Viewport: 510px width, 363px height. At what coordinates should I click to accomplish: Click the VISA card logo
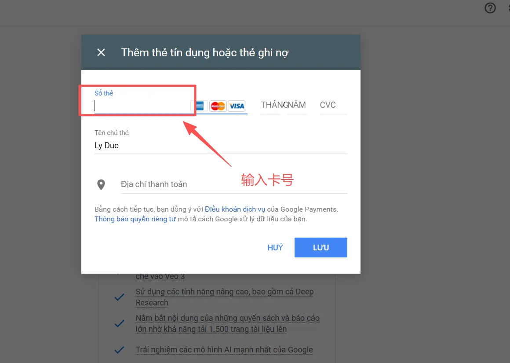[x=237, y=106]
